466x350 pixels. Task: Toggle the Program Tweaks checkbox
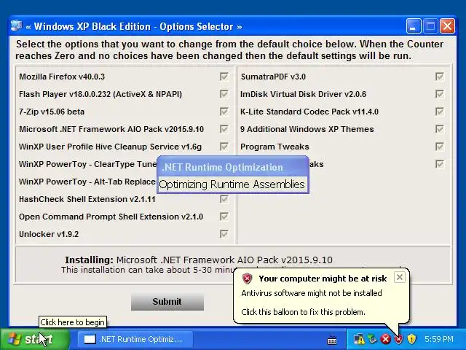440,147
